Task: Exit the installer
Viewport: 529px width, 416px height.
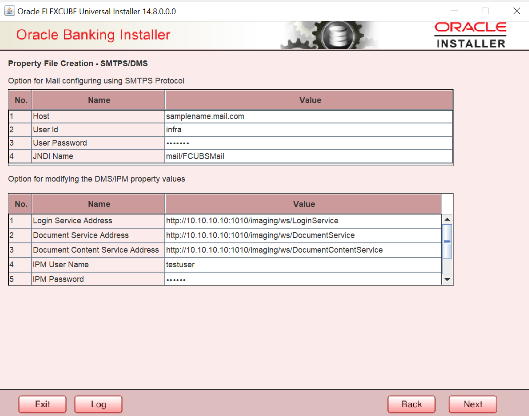Action: coord(43,404)
